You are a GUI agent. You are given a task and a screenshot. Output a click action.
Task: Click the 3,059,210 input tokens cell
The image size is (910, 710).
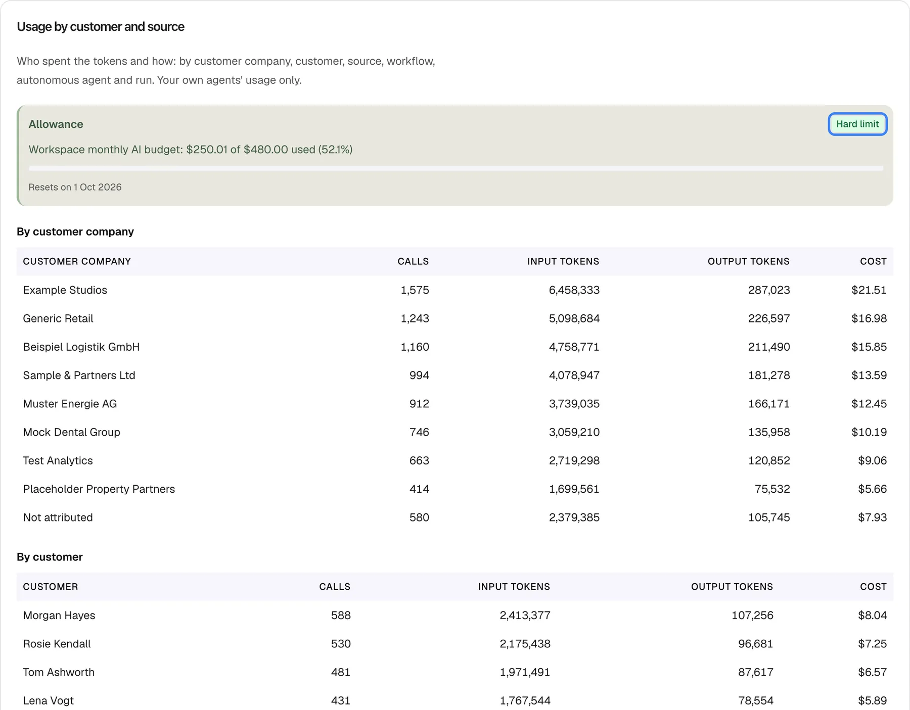[574, 432]
